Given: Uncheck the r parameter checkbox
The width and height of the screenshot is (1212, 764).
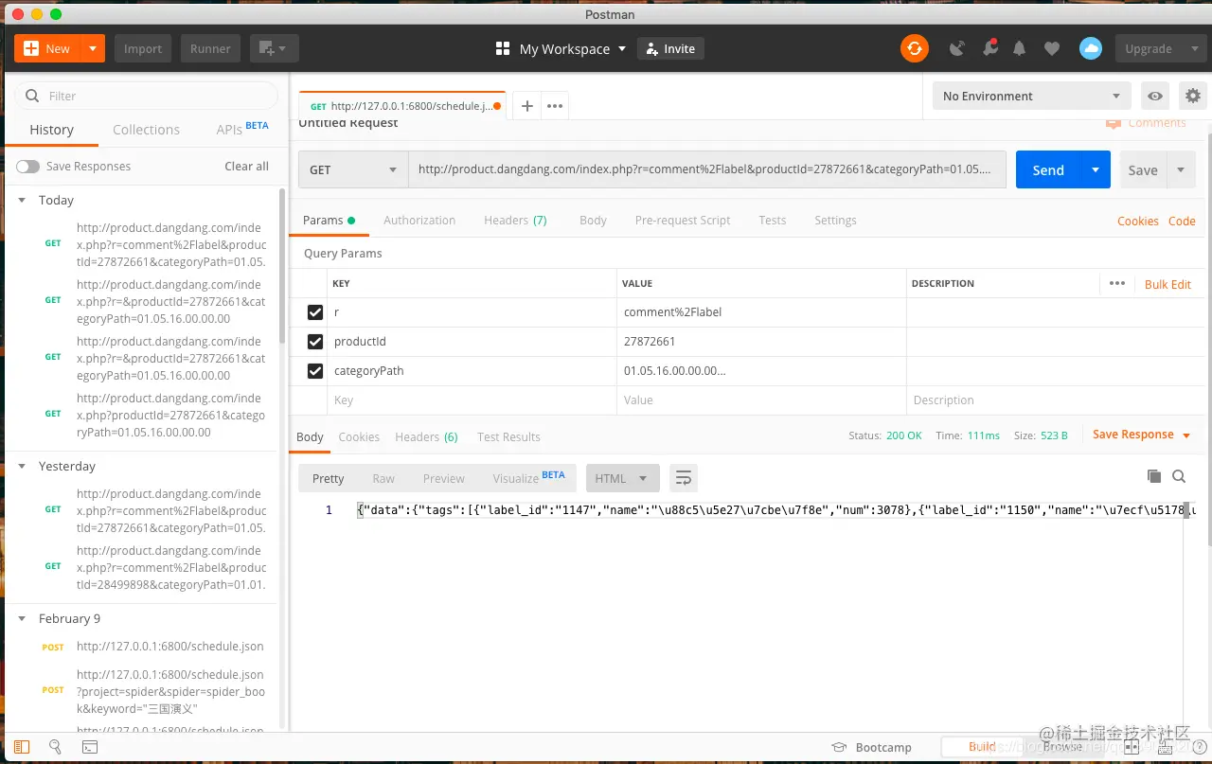Looking at the screenshot, I should click(x=315, y=312).
